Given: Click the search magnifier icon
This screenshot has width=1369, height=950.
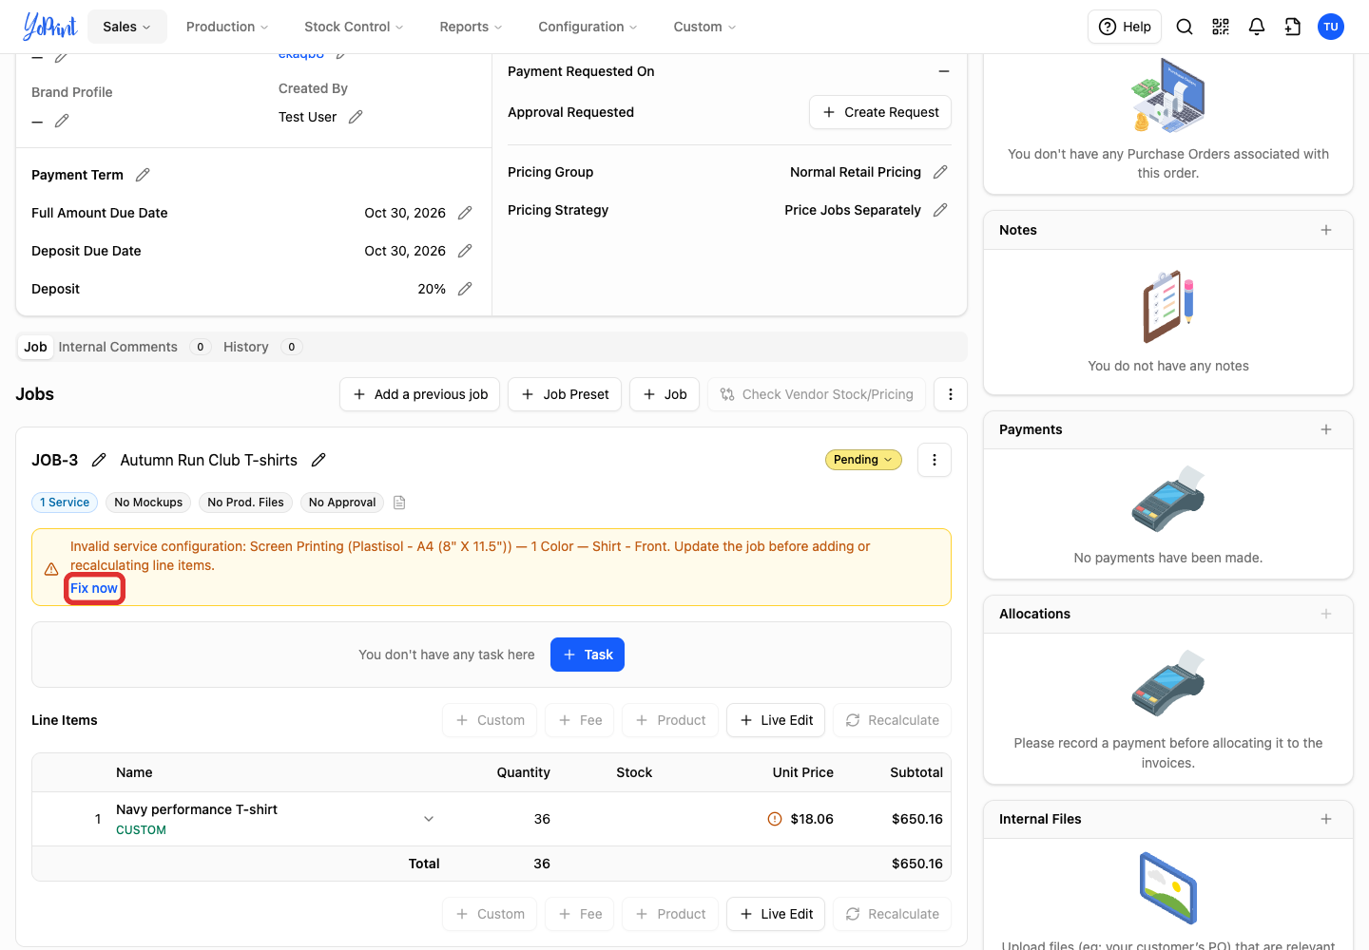Looking at the screenshot, I should click(x=1185, y=27).
